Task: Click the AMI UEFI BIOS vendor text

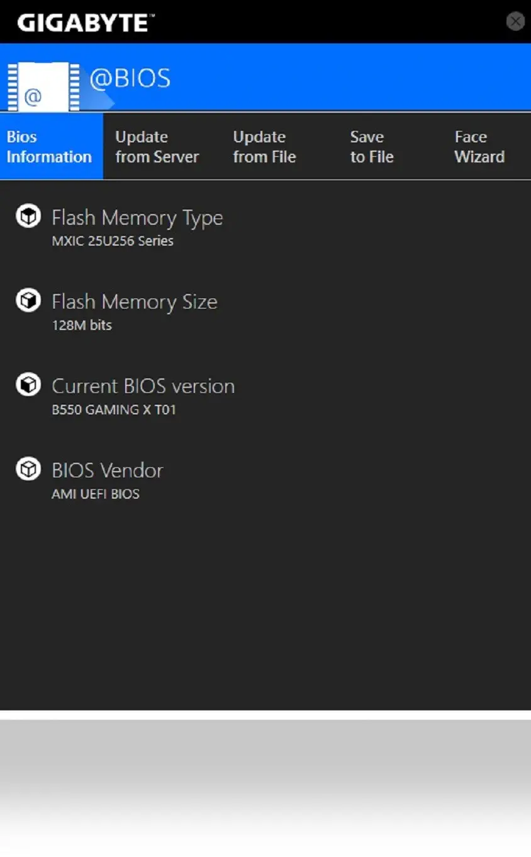Action: point(96,494)
